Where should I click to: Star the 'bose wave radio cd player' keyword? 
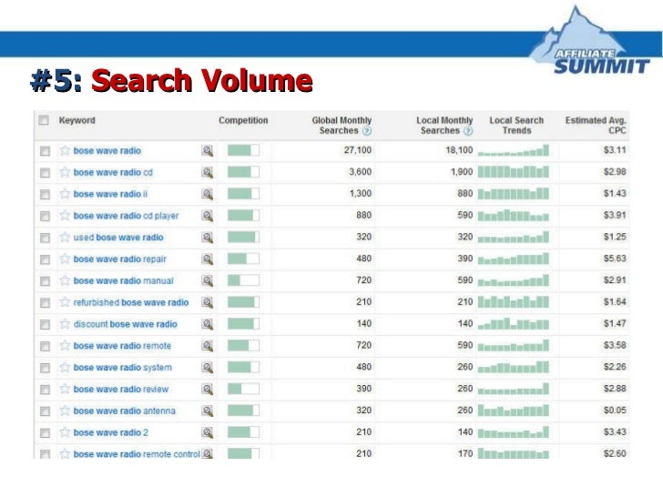[65, 216]
